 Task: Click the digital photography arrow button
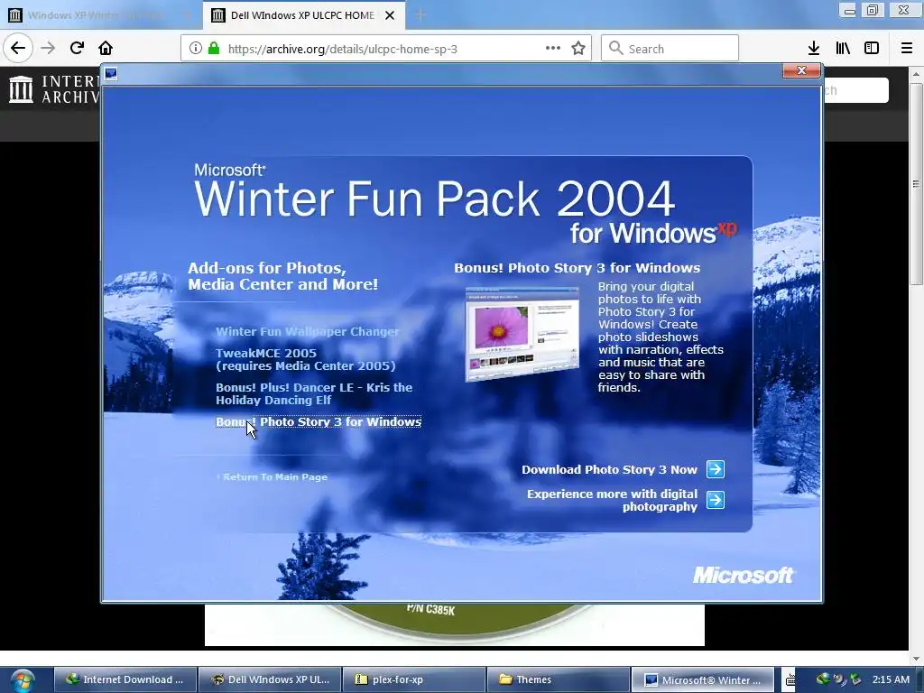(x=716, y=500)
